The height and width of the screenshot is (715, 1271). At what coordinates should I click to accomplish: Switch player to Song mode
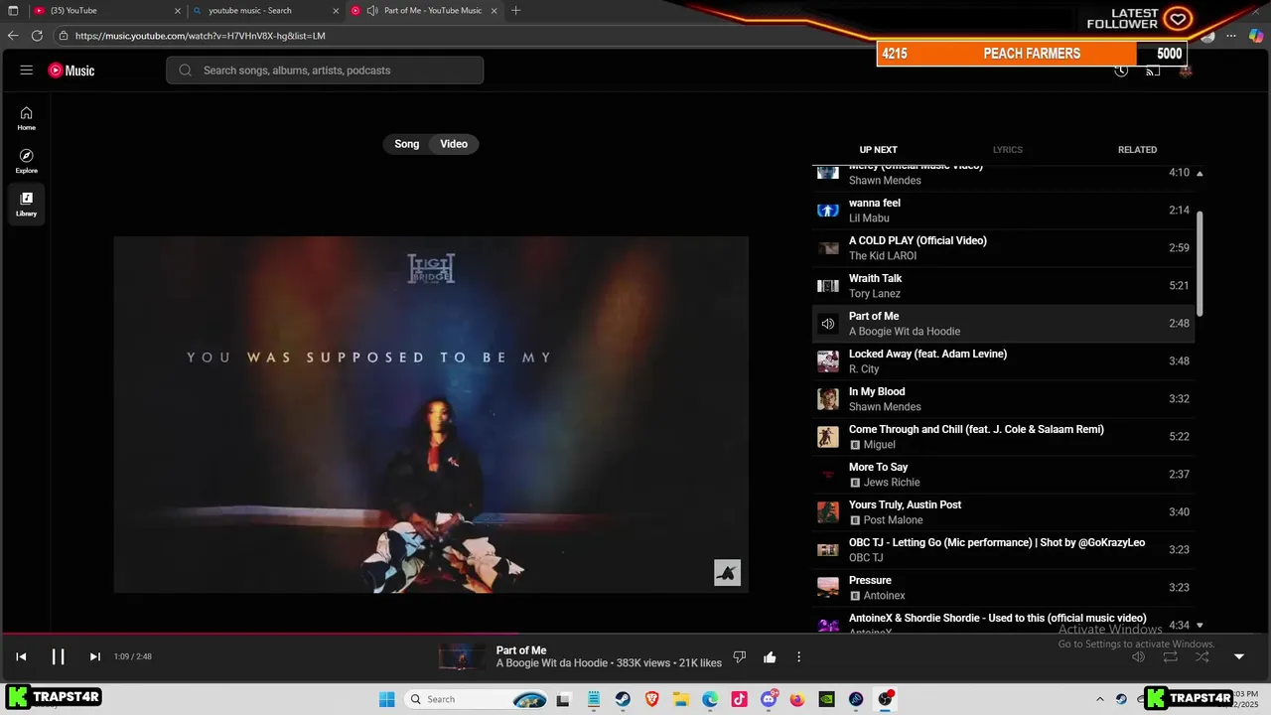pyautogui.click(x=407, y=144)
